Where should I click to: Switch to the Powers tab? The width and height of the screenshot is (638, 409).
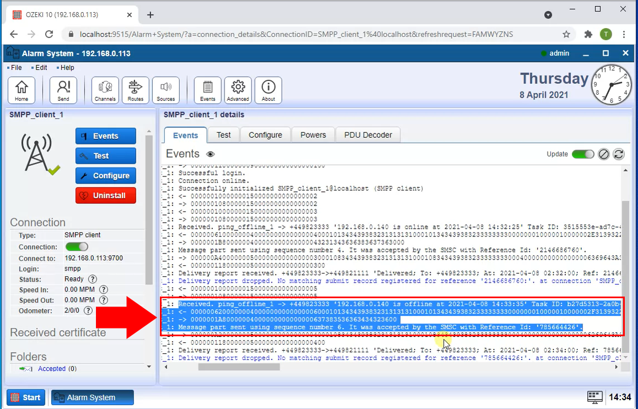coord(313,135)
